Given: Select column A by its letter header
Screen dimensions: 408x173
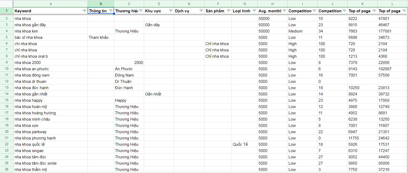Looking at the screenshot, I should point(50,4).
